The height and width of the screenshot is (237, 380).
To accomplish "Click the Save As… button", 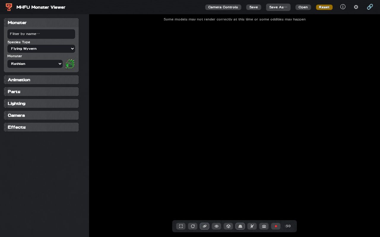I will pos(278,7).
